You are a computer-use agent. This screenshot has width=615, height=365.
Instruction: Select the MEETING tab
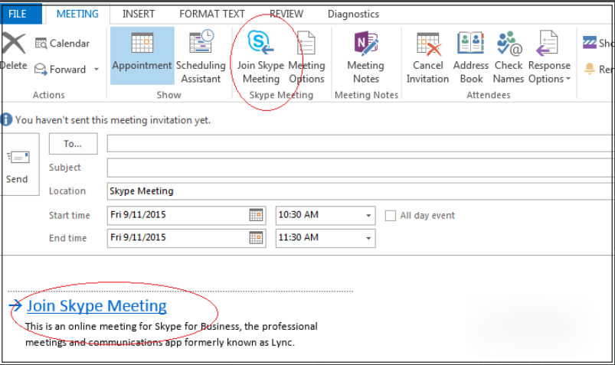(x=77, y=14)
